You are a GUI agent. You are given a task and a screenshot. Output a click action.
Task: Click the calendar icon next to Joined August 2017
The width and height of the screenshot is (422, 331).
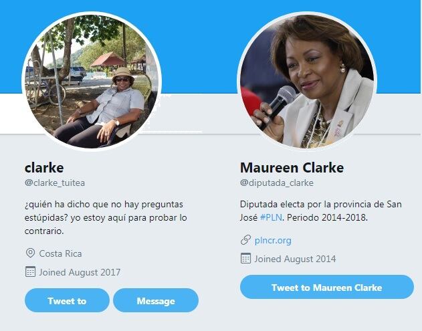pyautogui.click(x=30, y=271)
